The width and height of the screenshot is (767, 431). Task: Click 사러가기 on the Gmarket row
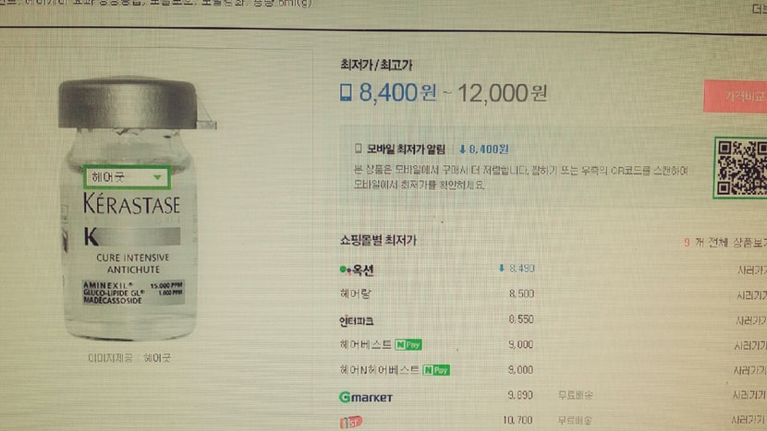[749, 395]
